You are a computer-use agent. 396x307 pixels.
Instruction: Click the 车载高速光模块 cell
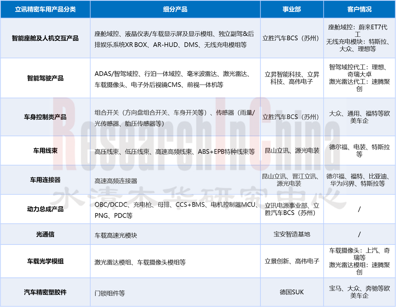pos(175,234)
